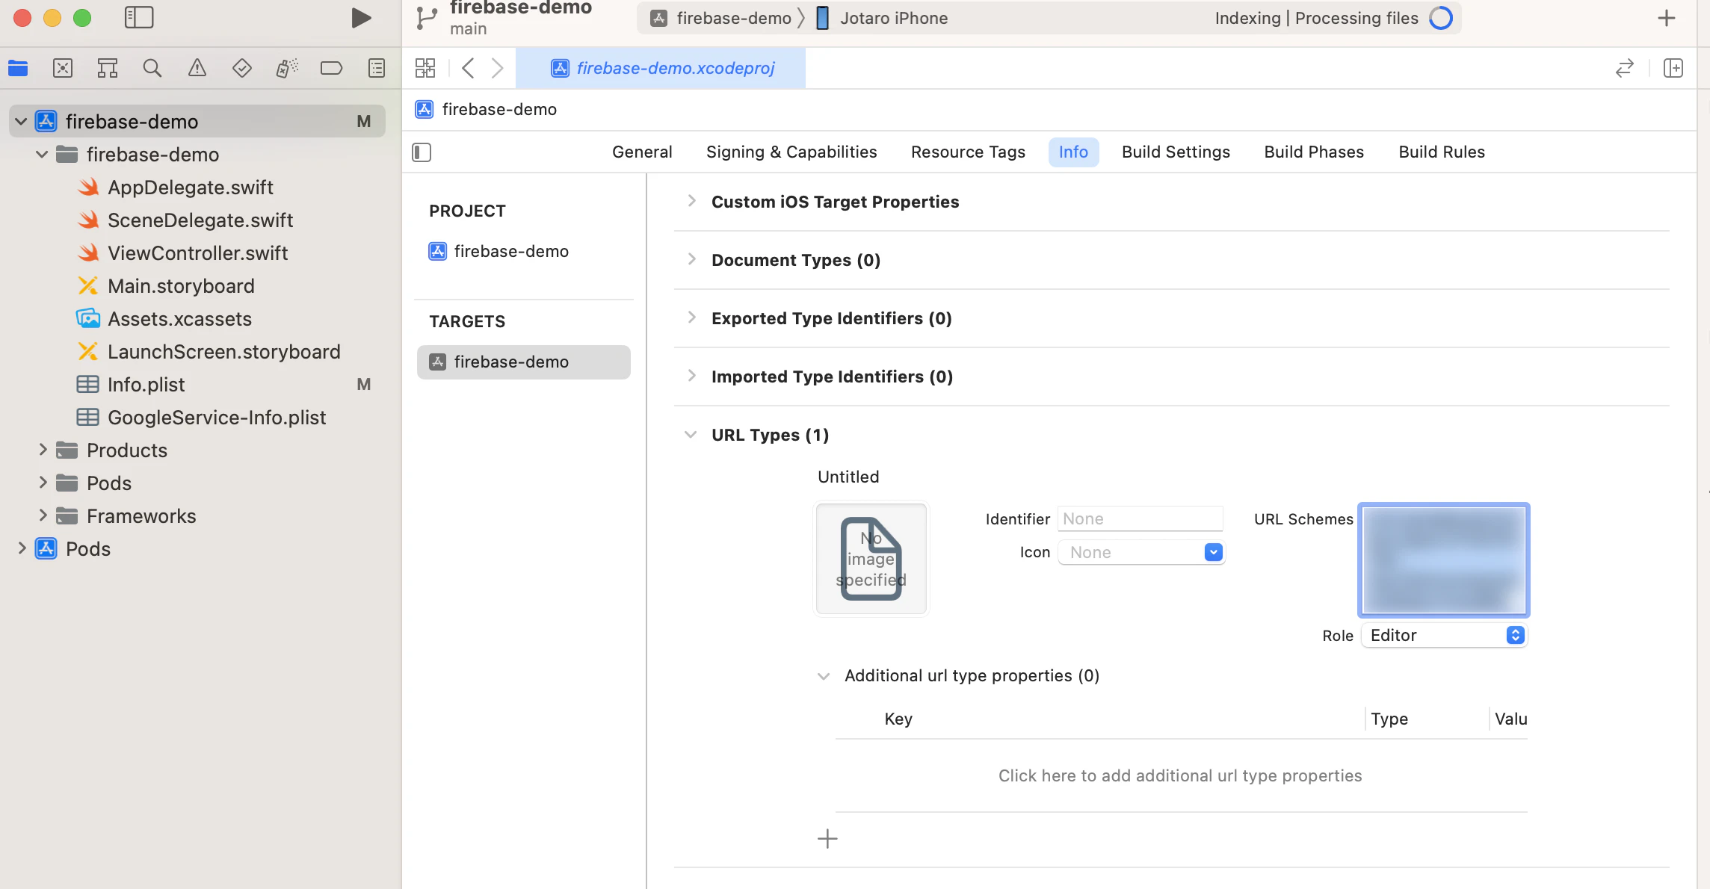Screen dimensions: 1710x889
Task: Switch to the Build Phases tab
Action: coord(1314,152)
